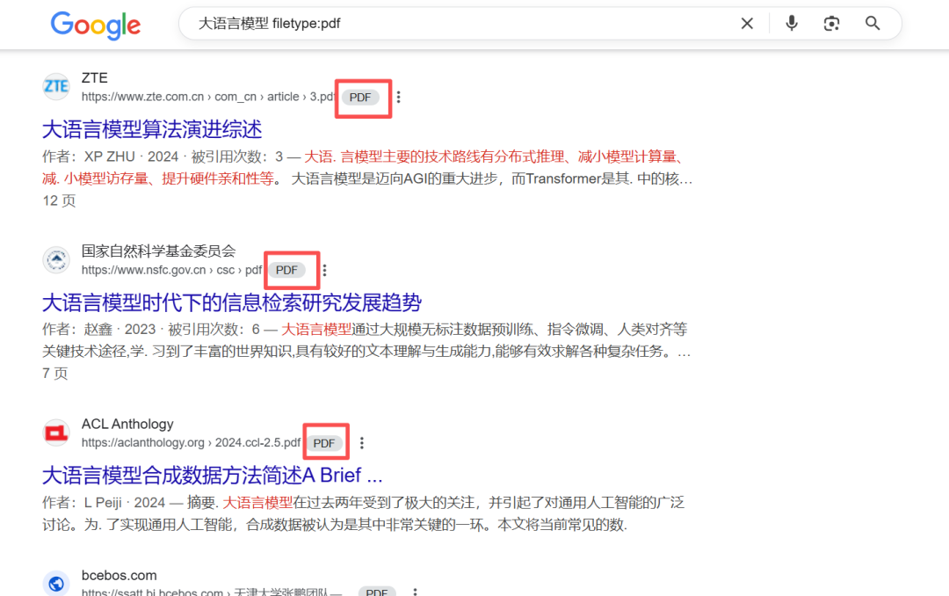The width and height of the screenshot is (949, 596).
Task: Open three-dot menu for ACL Anthology result
Action: [x=362, y=442]
